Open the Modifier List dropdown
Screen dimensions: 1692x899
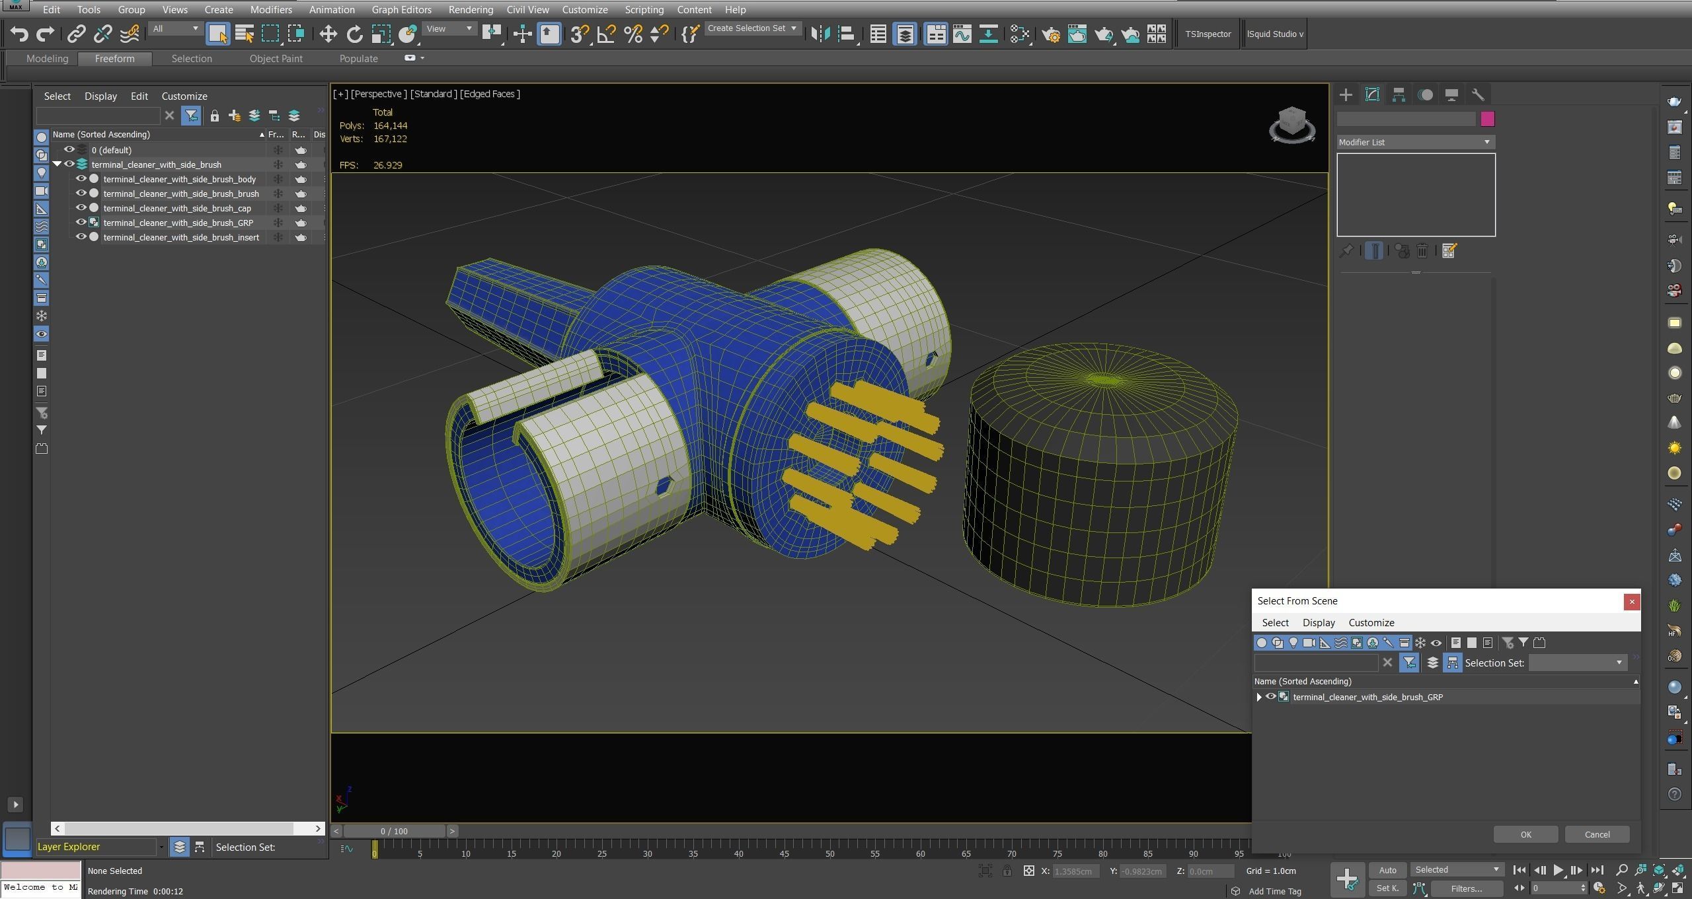click(x=1415, y=142)
